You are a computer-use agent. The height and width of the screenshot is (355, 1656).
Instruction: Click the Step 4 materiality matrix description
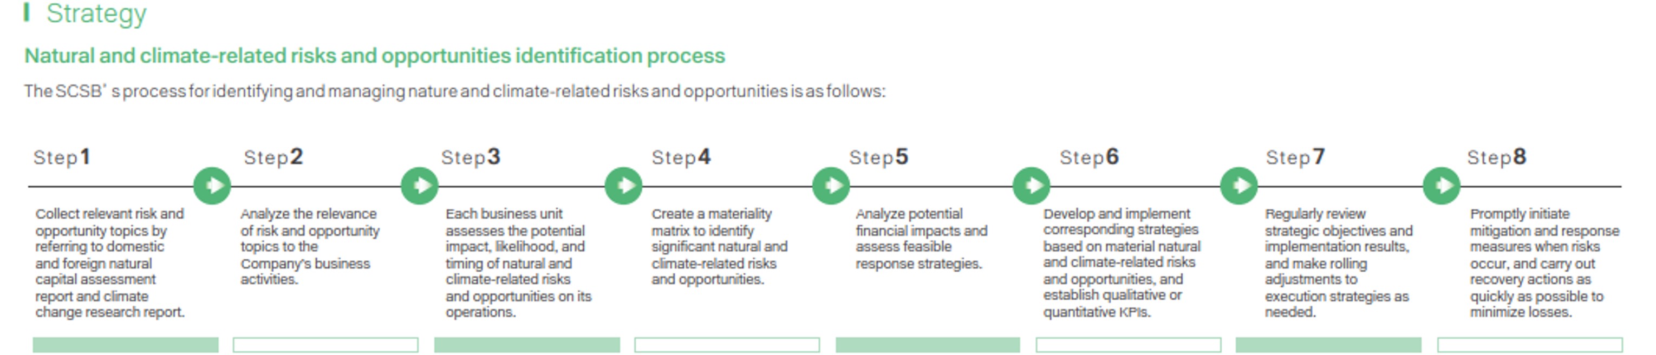(x=719, y=247)
